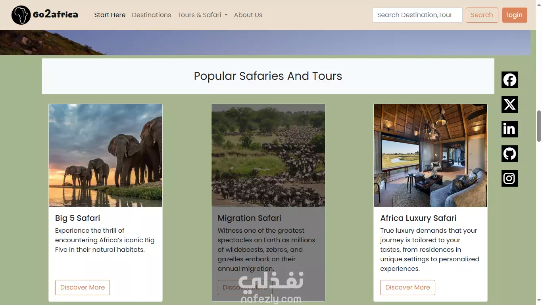Expand the Tours & Safari dropdown
This screenshot has width=542, height=305.
click(203, 15)
